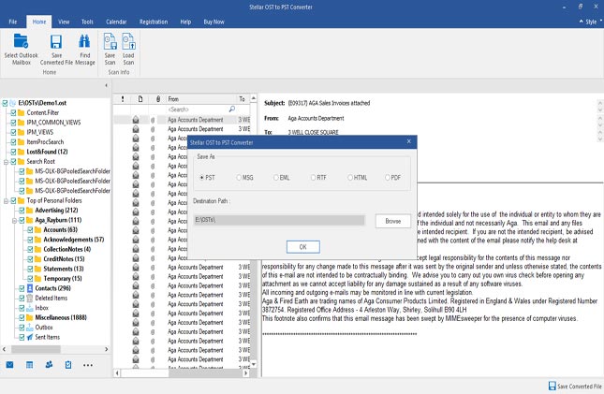Viewport: 604px width, 394px height.
Task: Click the Save Converted File status bar icon
Action: [x=552, y=386]
